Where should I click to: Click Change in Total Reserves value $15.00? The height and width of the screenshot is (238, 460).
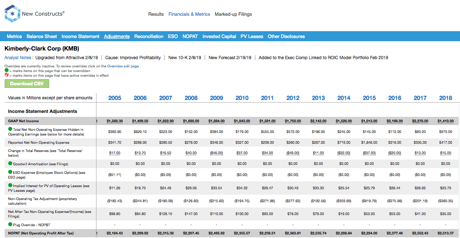[x=446, y=153]
